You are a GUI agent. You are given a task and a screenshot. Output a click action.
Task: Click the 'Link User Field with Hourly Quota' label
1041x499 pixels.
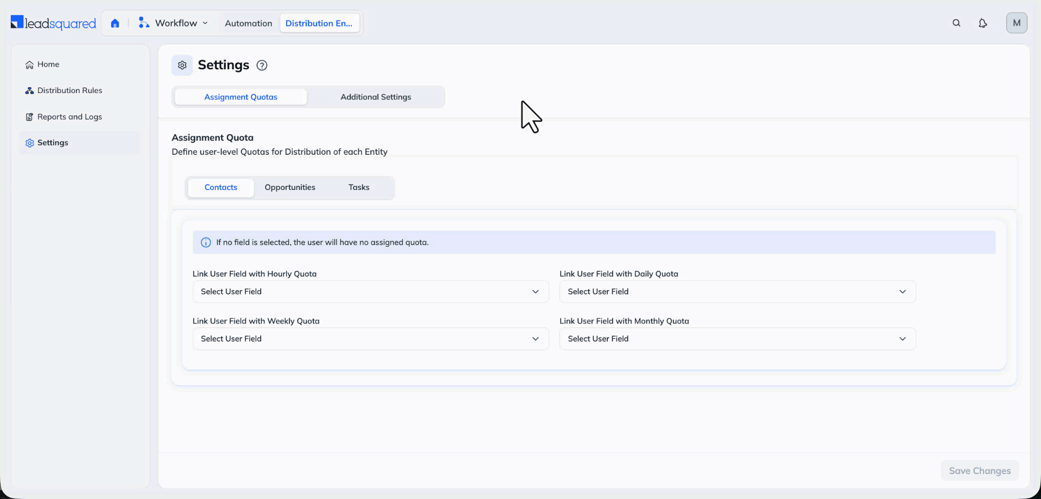pos(255,274)
